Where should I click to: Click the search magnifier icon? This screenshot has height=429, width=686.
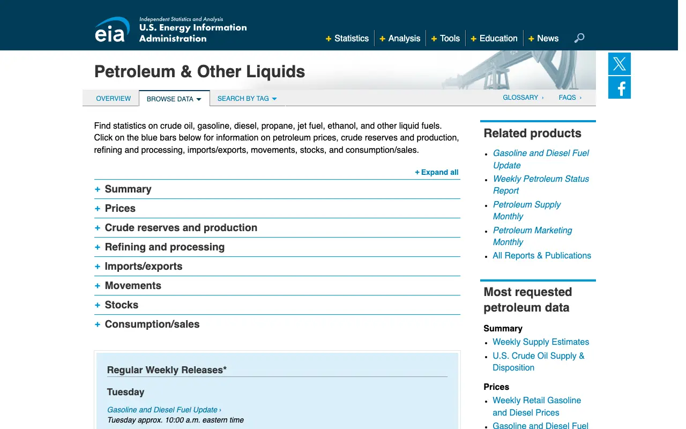[579, 38]
